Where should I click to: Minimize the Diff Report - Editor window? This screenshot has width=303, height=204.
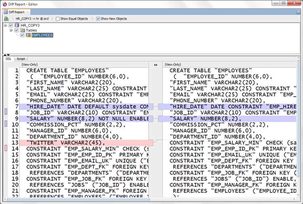click(x=276, y=3)
